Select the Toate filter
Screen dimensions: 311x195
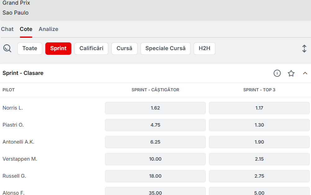(30, 49)
